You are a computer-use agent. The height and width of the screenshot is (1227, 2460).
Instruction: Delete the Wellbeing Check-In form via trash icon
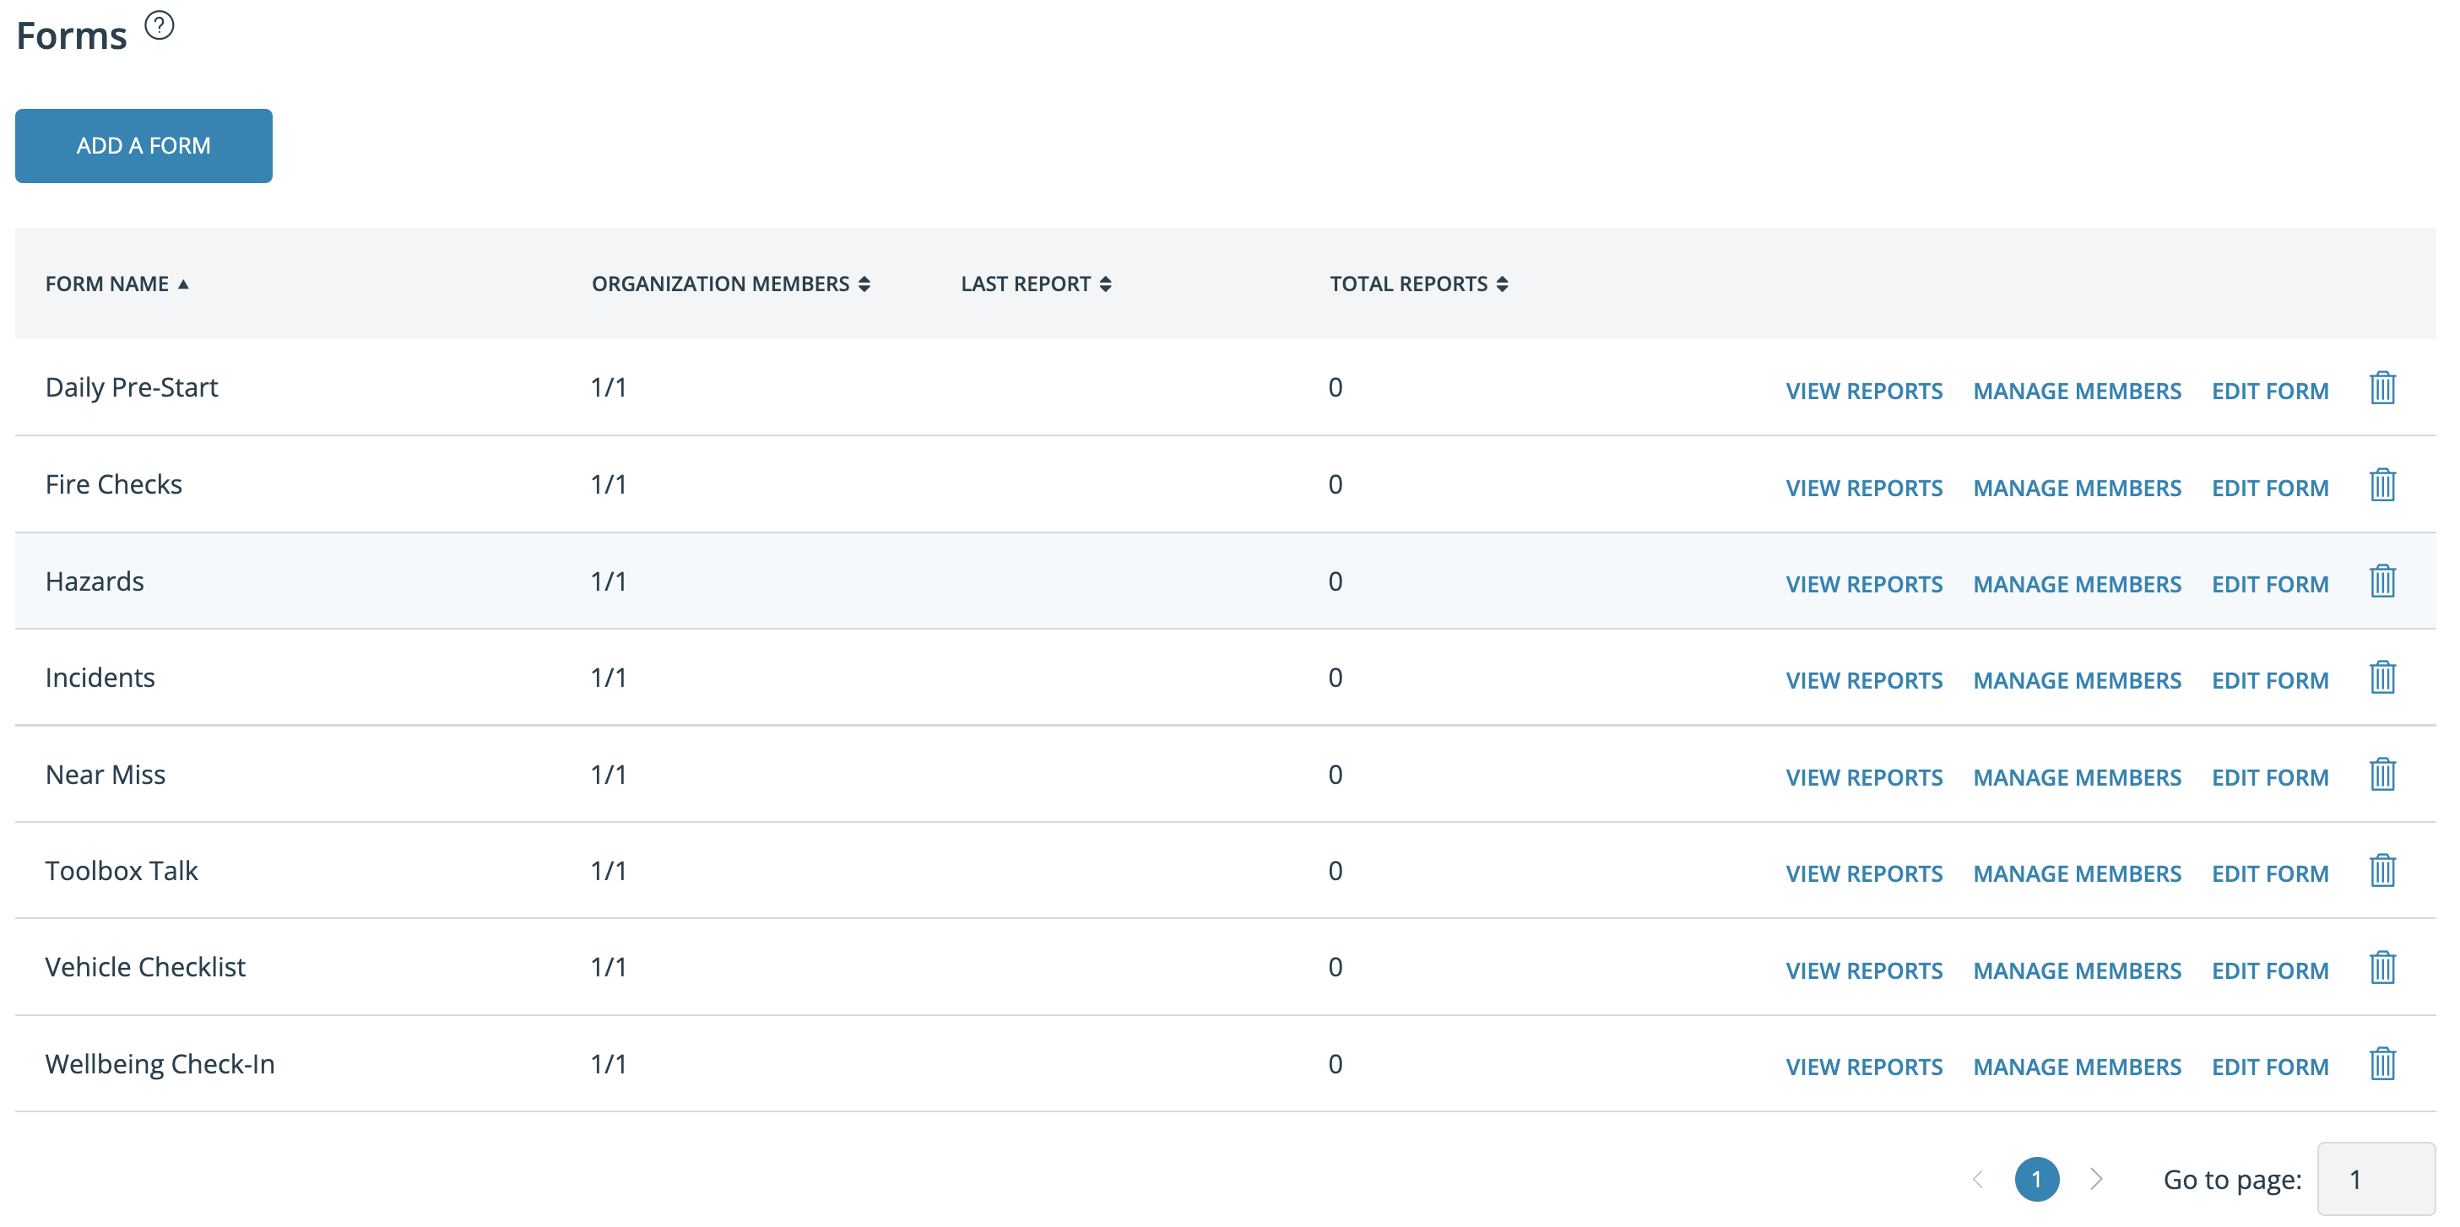pyautogui.click(x=2381, y=1065)
